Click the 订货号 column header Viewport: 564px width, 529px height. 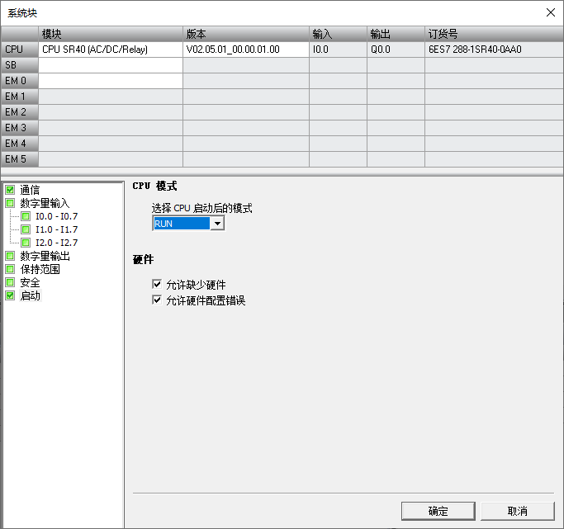[x=494, y=34]
